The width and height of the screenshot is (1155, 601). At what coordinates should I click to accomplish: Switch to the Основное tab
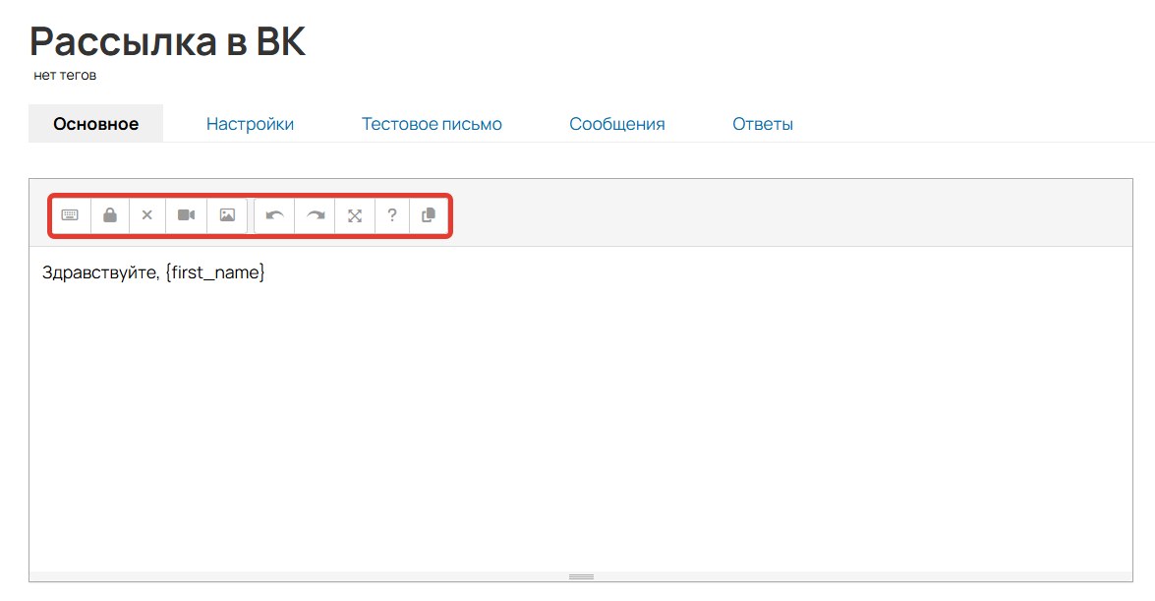click(95, 124)
